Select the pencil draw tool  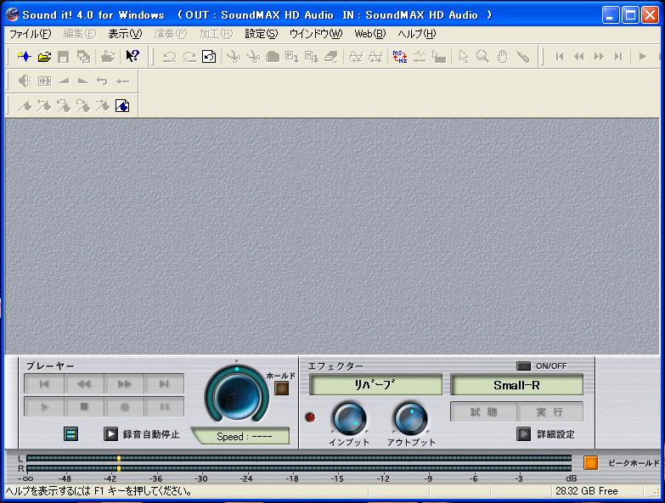tap(522, 57)
